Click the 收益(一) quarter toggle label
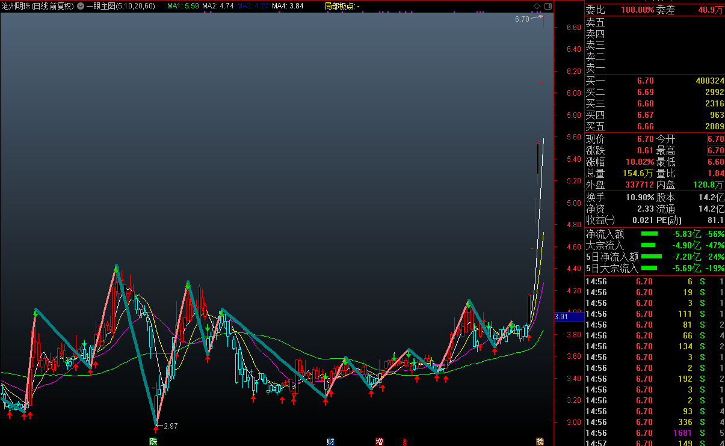The height and width of the screenshot is (446, 725). pos(601,220)
